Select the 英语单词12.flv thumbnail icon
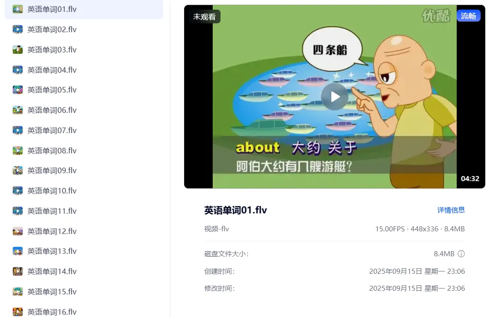This screenshot has width=488, height=318. click(18, 231)
